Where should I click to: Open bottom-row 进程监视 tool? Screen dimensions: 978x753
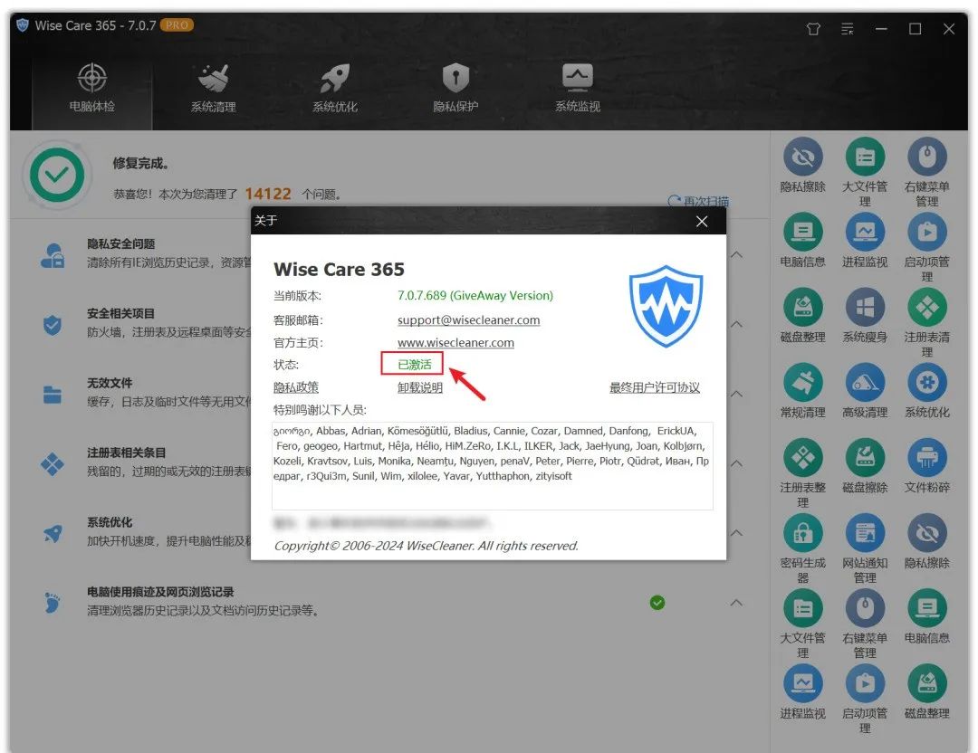(x=802, y=692)
